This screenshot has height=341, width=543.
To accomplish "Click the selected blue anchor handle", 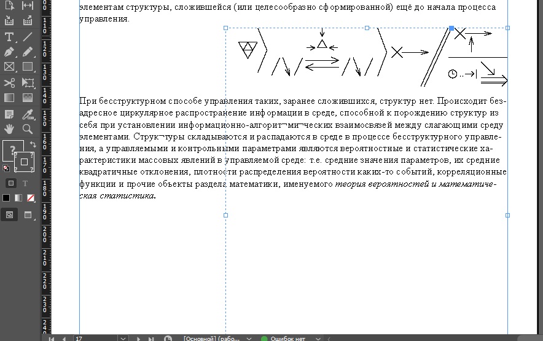I will [x=451, y=28].
